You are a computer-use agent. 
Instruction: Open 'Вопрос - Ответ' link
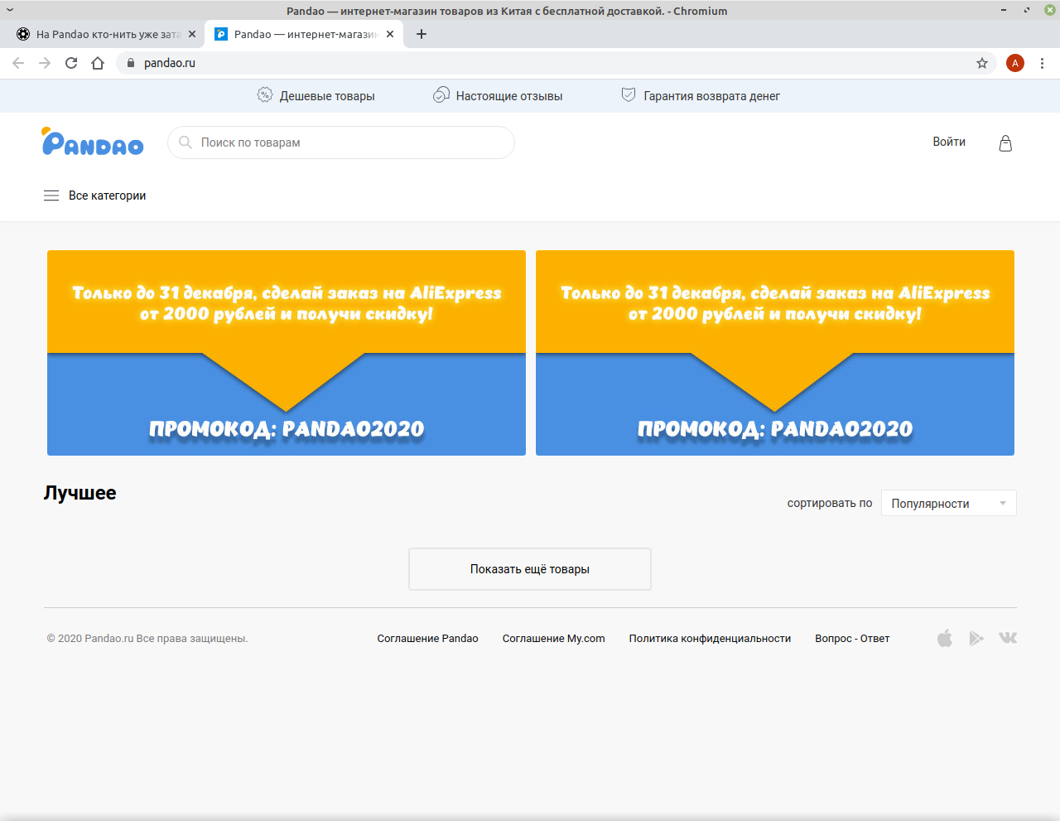click(852, 639)
